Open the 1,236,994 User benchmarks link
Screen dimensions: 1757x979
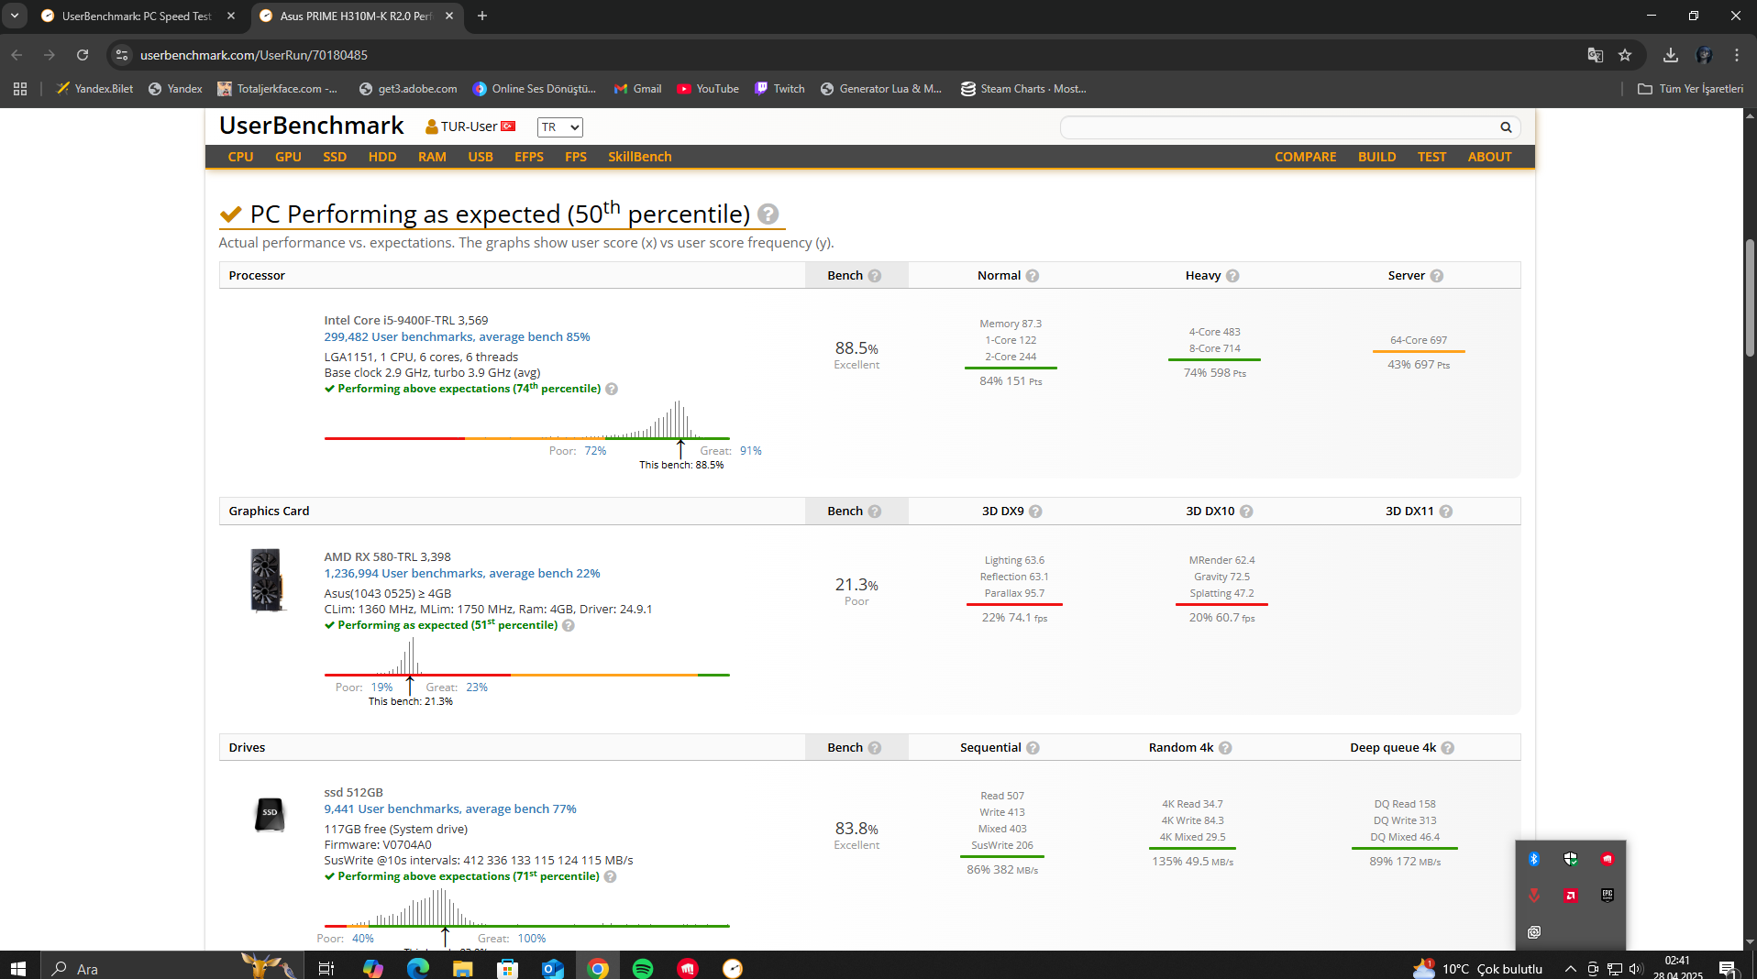click(x=462, y=574)
